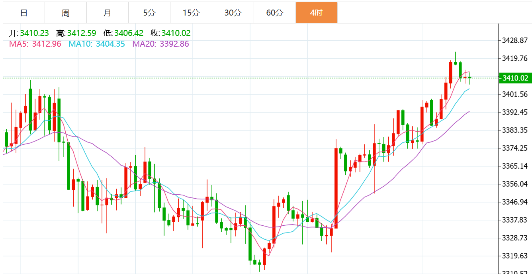Click the 3328.73 price axis label

click(x=515, y=238)
